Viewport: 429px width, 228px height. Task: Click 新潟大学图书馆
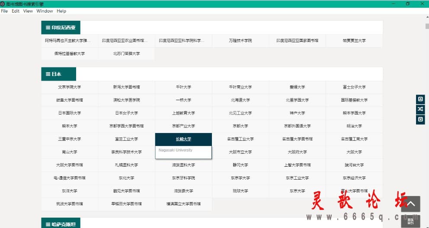coord(126,87)
